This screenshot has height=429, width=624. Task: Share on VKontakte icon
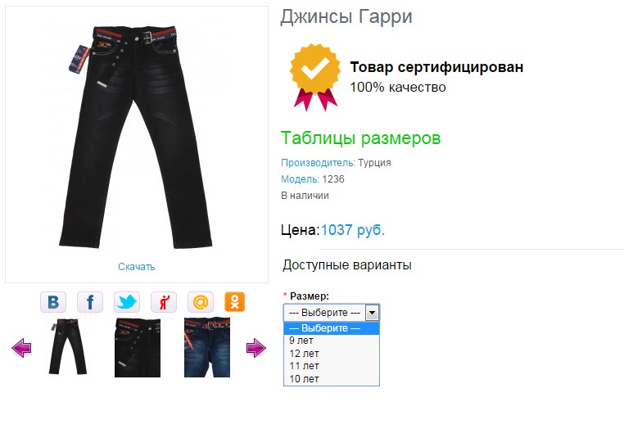pyautogui.click(x=53, y=302)
